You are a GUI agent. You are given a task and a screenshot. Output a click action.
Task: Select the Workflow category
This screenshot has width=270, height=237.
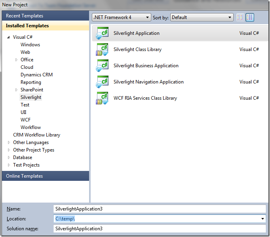click(x=30, y=127)
